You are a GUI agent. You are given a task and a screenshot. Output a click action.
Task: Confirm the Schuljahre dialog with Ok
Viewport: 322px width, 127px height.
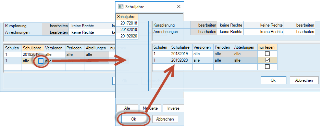pos(134,119)
